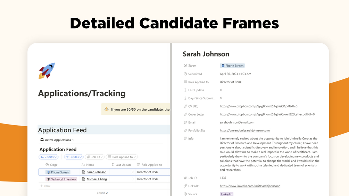The width and height of the screenshot is (349, 196).
Task: Click the scales icon in the callout box
Action: 107,109
